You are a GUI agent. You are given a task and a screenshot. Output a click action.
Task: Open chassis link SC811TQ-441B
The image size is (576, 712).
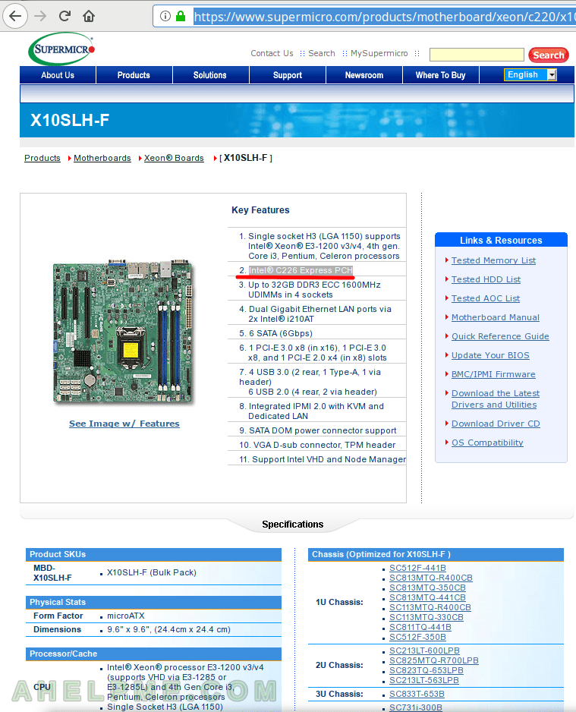[420, 627]
